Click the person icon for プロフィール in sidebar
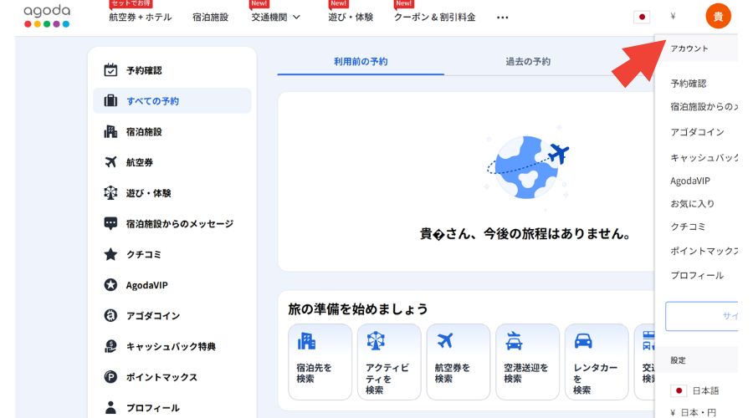 point(110,407)
